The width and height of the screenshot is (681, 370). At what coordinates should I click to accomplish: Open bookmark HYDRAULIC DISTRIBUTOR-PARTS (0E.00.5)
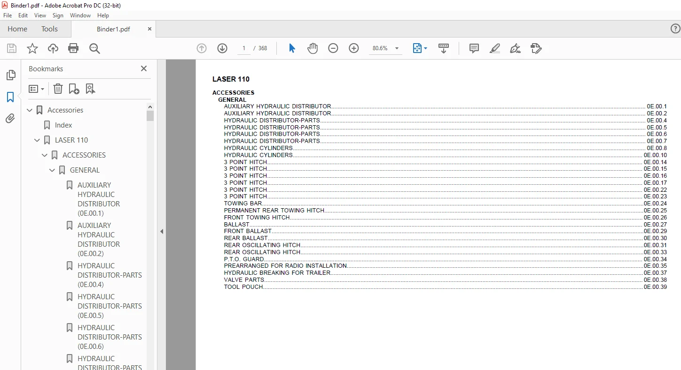click(x=110, y=306)
